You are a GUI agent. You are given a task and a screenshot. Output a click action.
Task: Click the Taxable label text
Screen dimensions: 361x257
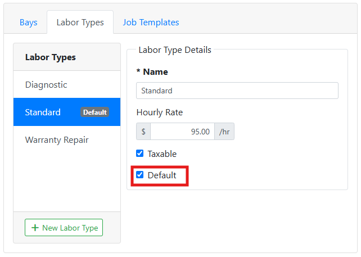tap(162, 154)
